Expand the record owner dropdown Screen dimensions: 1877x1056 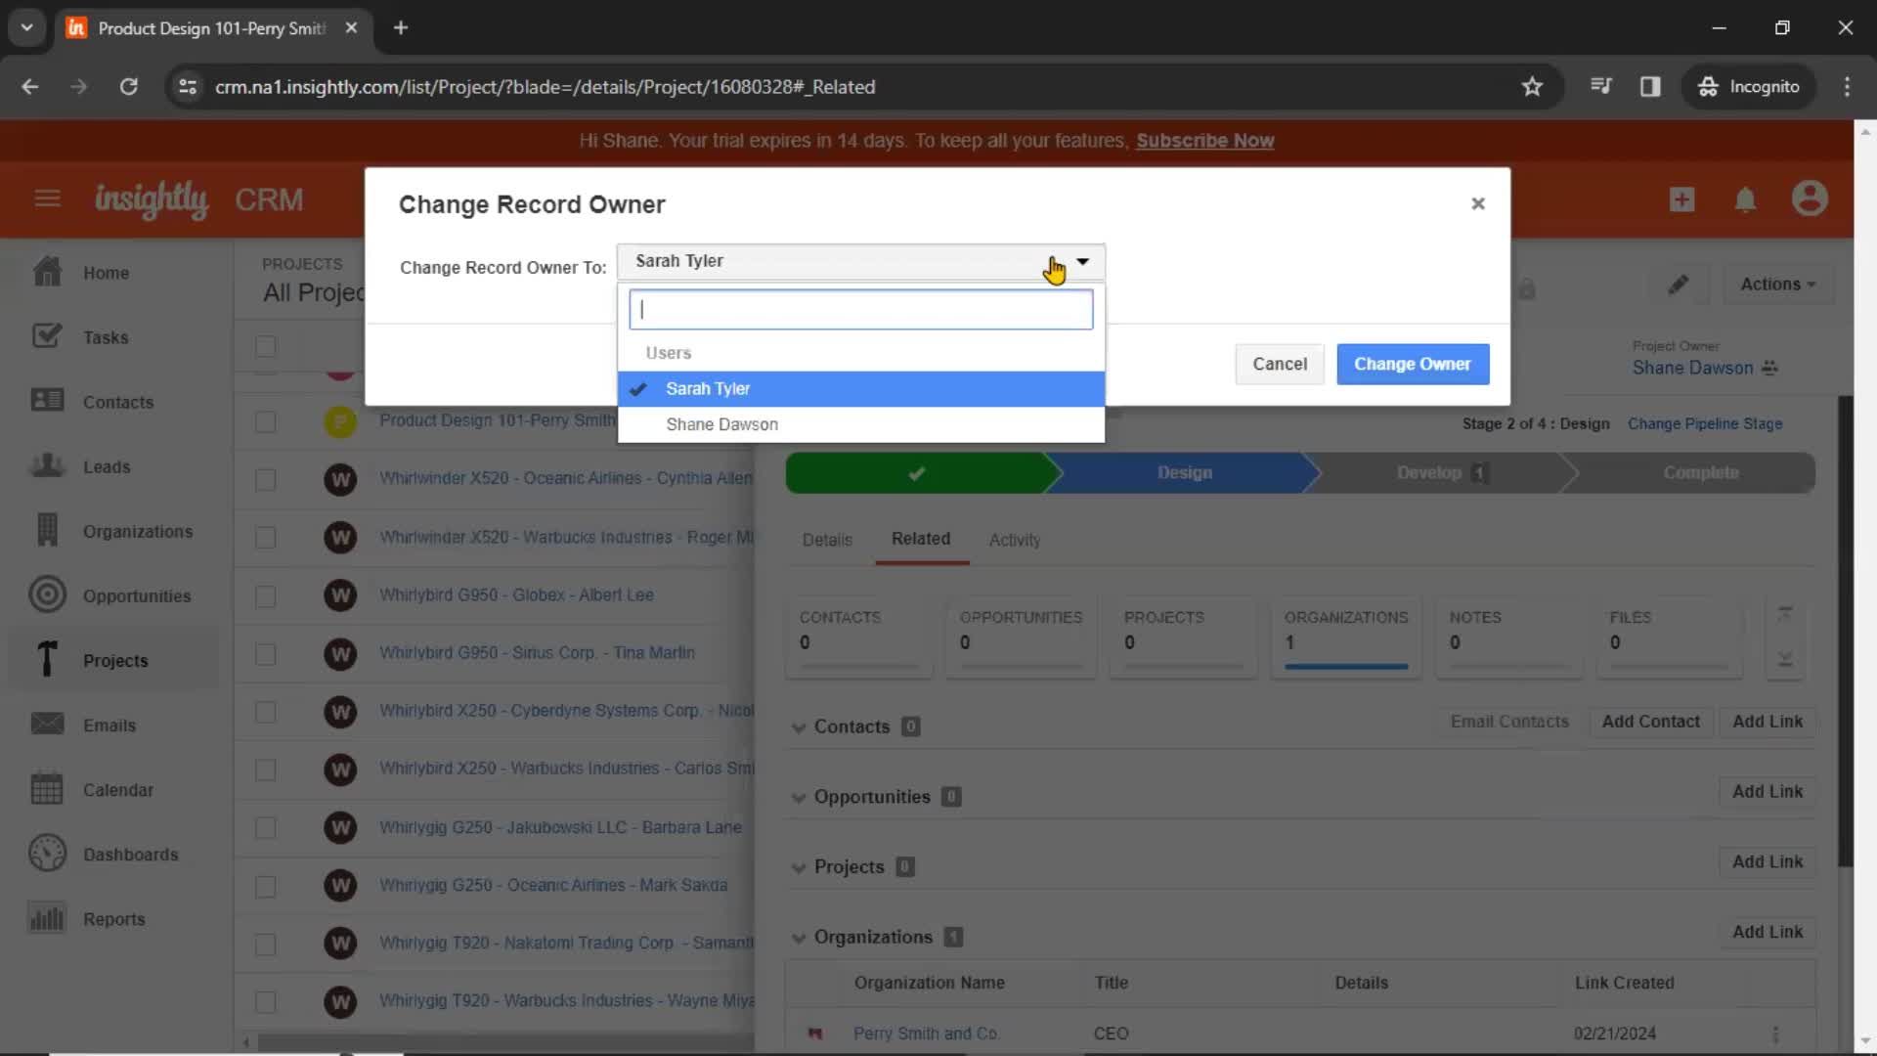(x=1083, y=260)
